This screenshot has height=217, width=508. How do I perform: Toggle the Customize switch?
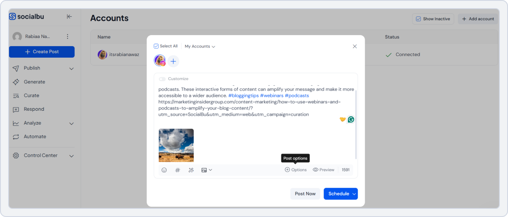pyautogui.click(x=162, y=79)
